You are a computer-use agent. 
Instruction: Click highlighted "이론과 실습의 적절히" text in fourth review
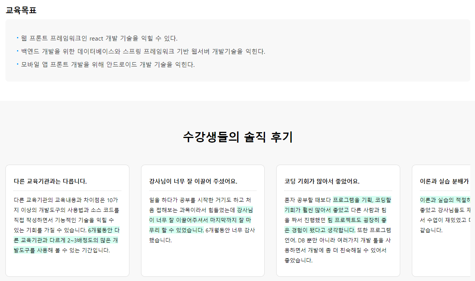[x=444, y=200]
